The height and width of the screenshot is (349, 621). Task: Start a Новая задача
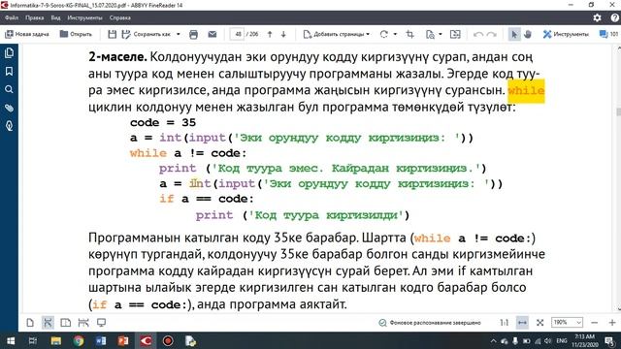(x=27, y=35)
